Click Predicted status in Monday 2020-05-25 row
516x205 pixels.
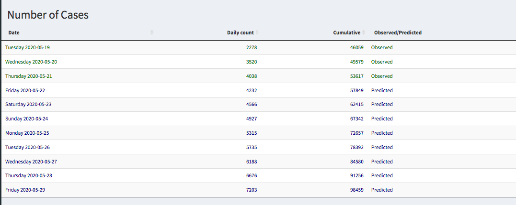click(382, 133)
